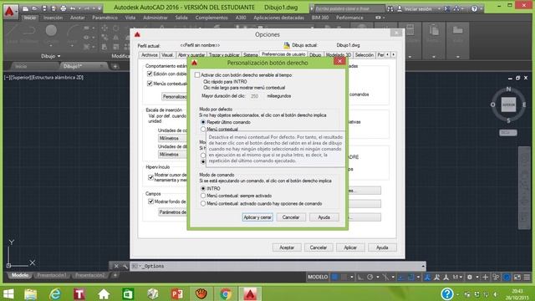Open annotation scale 1:1 dropdown in status bar
The height and width of the screenshot is (301, 535).
click(457, 277)
